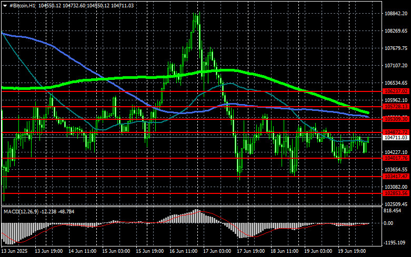
Task: Click the 19 Jun 03:00 time label
Action: (318, 251)
